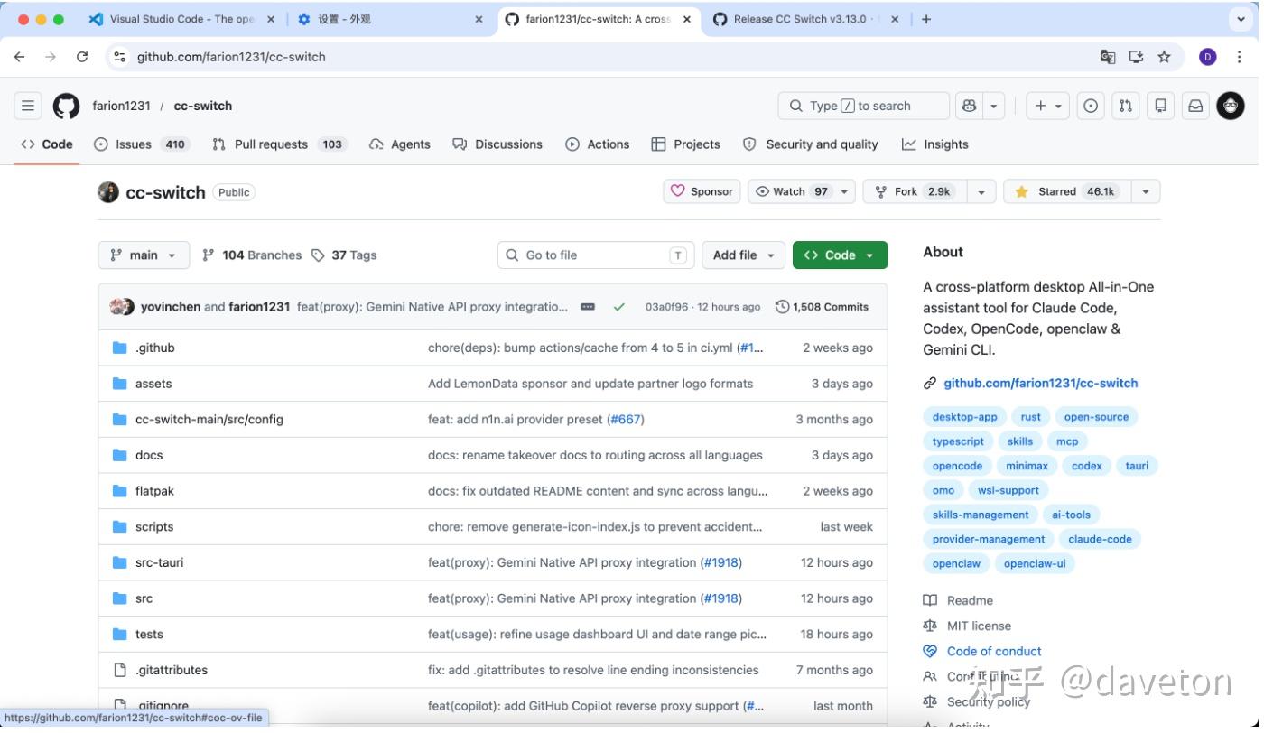
Task: Open the Chrome profile D icon
Action: [x=1208, y=57]
